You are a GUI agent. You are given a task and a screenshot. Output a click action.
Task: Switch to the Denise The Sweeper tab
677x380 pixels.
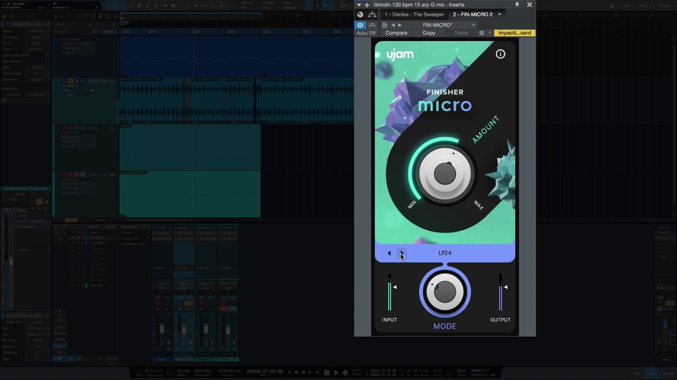point(414,15)
